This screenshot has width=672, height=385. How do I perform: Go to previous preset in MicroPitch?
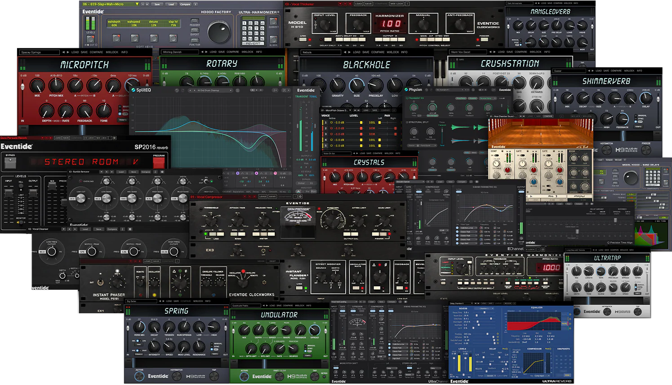click(x=63, y=52)
